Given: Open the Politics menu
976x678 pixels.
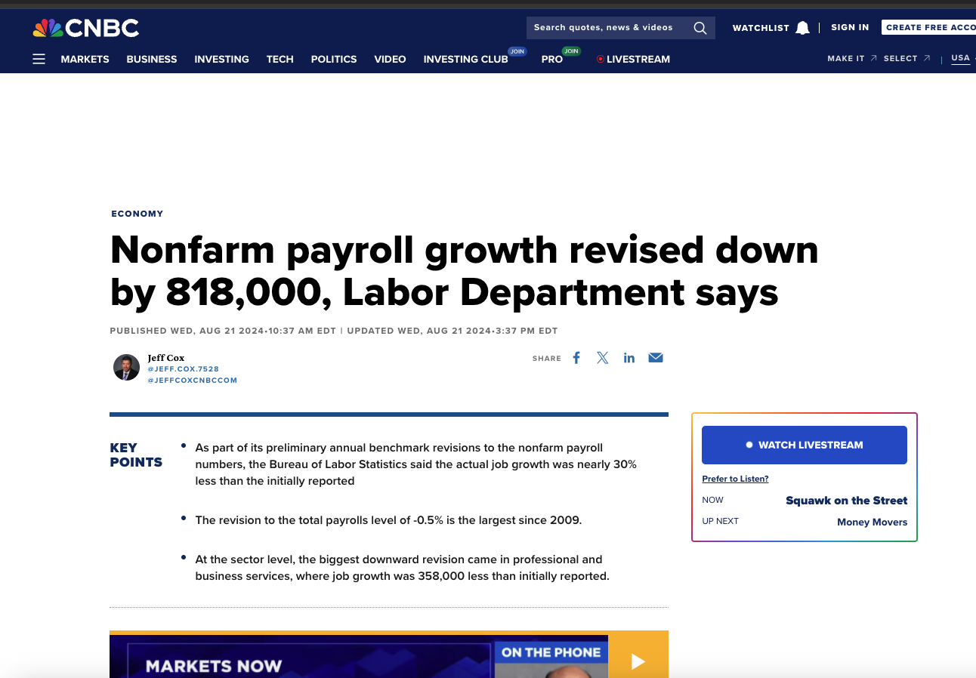Looking at the screenshot, I should click(x=334, y=59).
